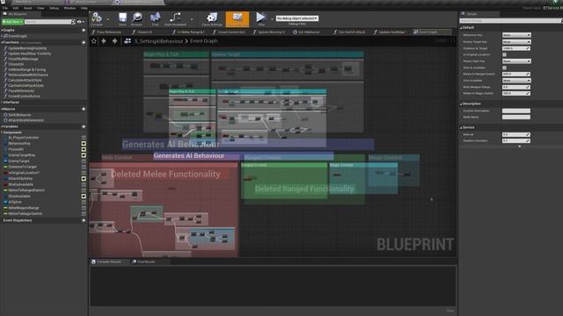563x316 pixels.
Task: Open the Debug menu
Action: pyautogui.click(x=54, y=8)
